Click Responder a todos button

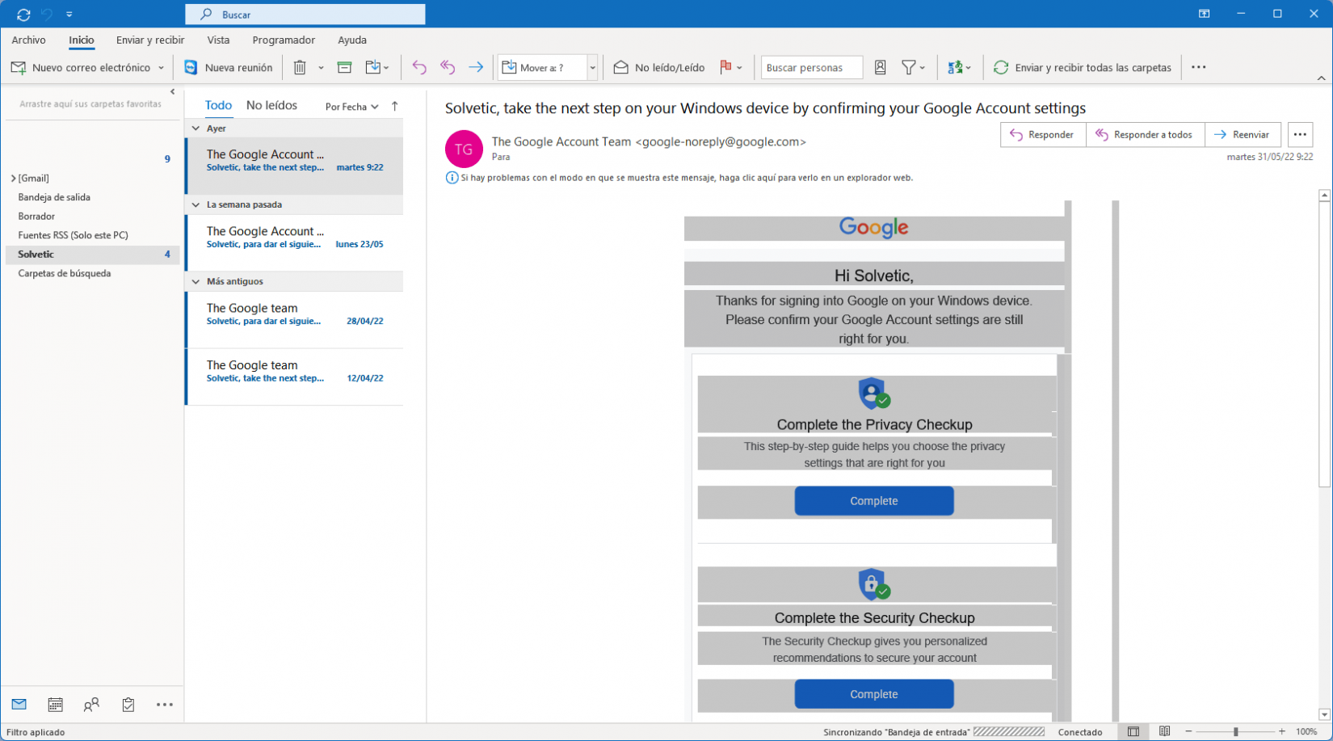click(x=1144, y=135)
